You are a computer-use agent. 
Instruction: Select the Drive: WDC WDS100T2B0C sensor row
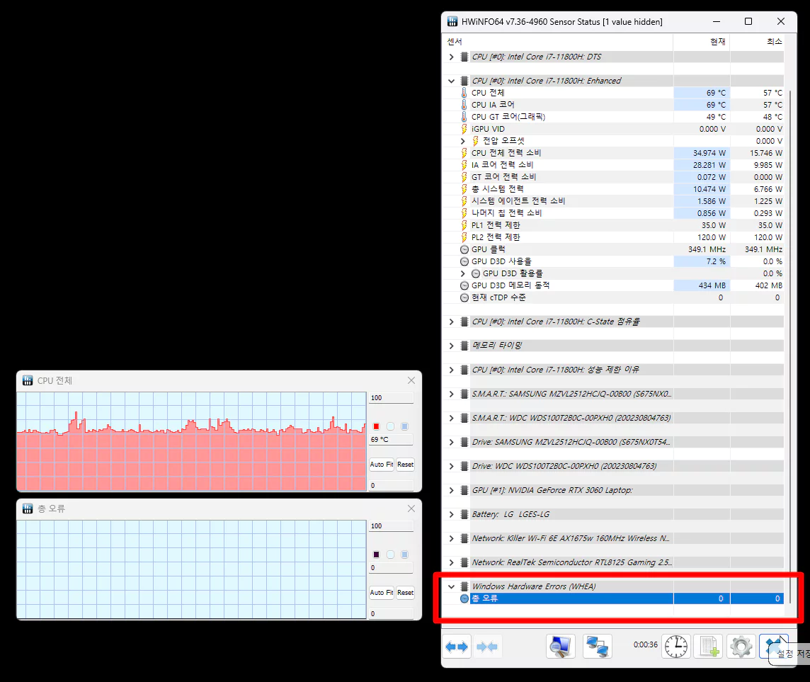[x=613, y=466]
